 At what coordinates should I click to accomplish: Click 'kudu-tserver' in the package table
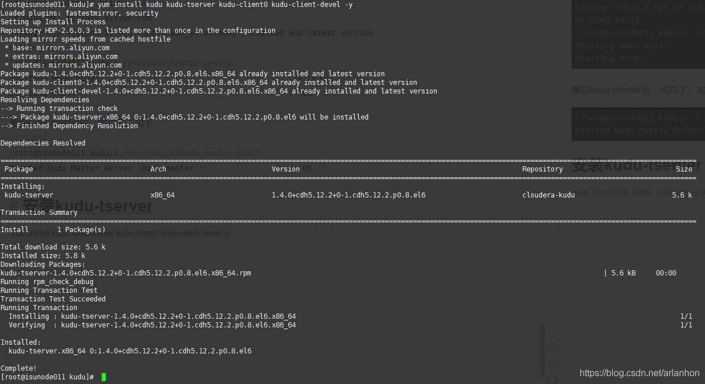click(x=29, y=195)
